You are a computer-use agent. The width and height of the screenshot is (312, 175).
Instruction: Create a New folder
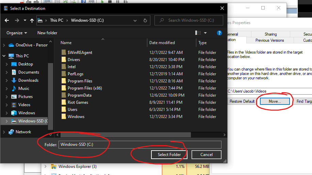tap(47, 33)
